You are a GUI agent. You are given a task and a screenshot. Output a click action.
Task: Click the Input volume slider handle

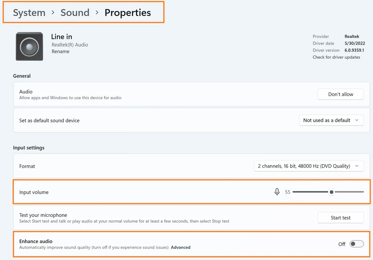click(x=331, y=192)
